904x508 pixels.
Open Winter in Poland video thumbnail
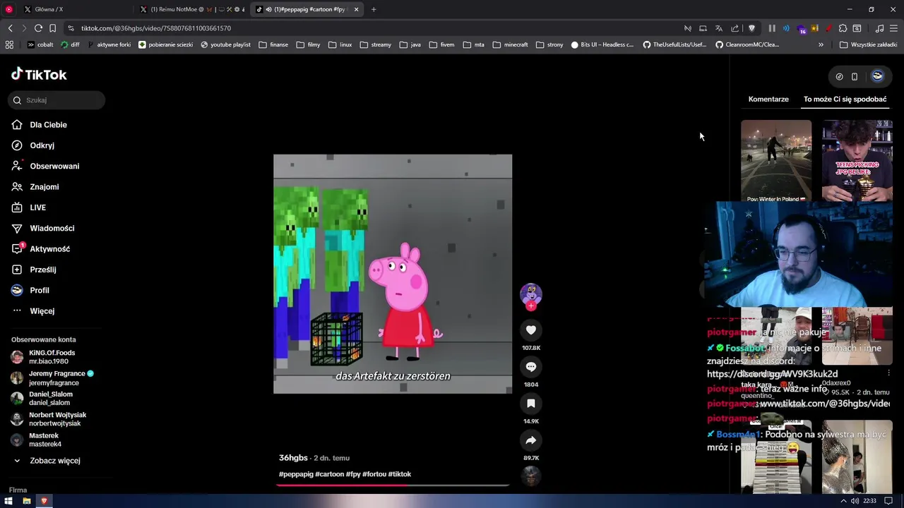pyautogui.click(x=776, y=161)
